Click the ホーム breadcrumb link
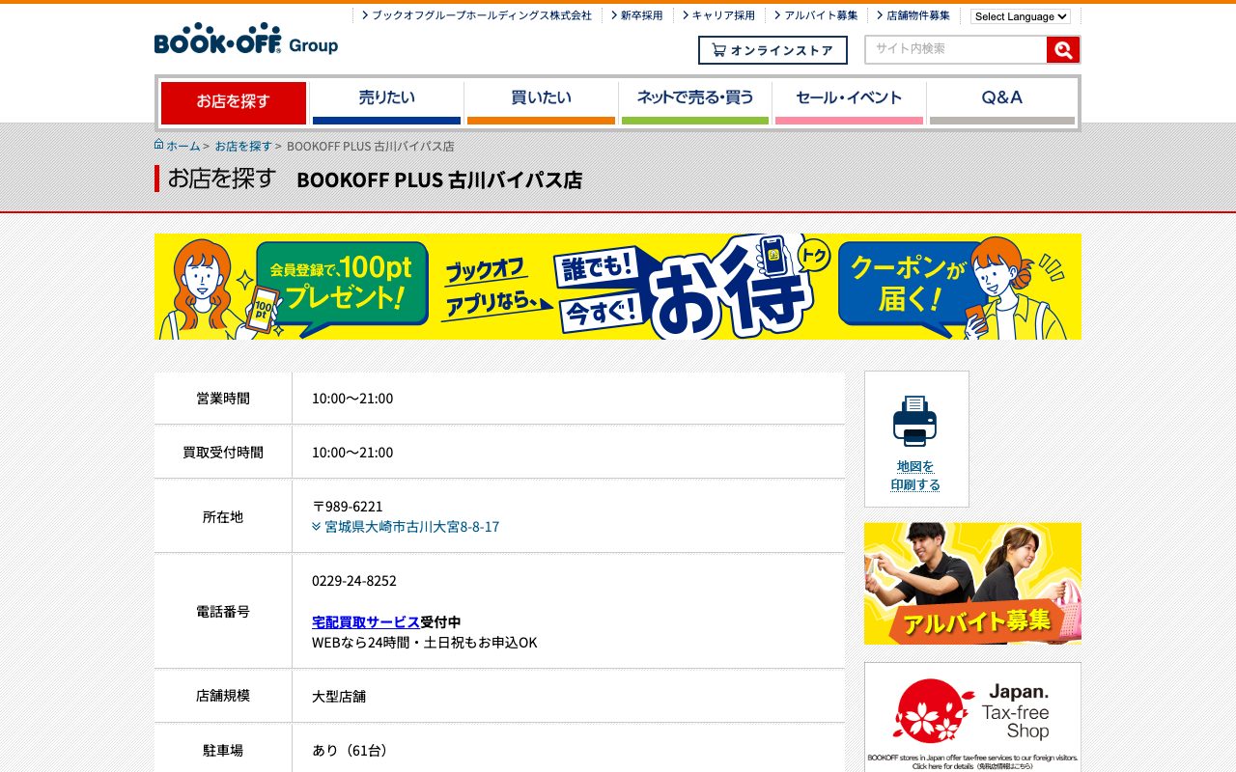This screenshot has height=772, width=1236. pyautogui.click(x=183, y=146)
